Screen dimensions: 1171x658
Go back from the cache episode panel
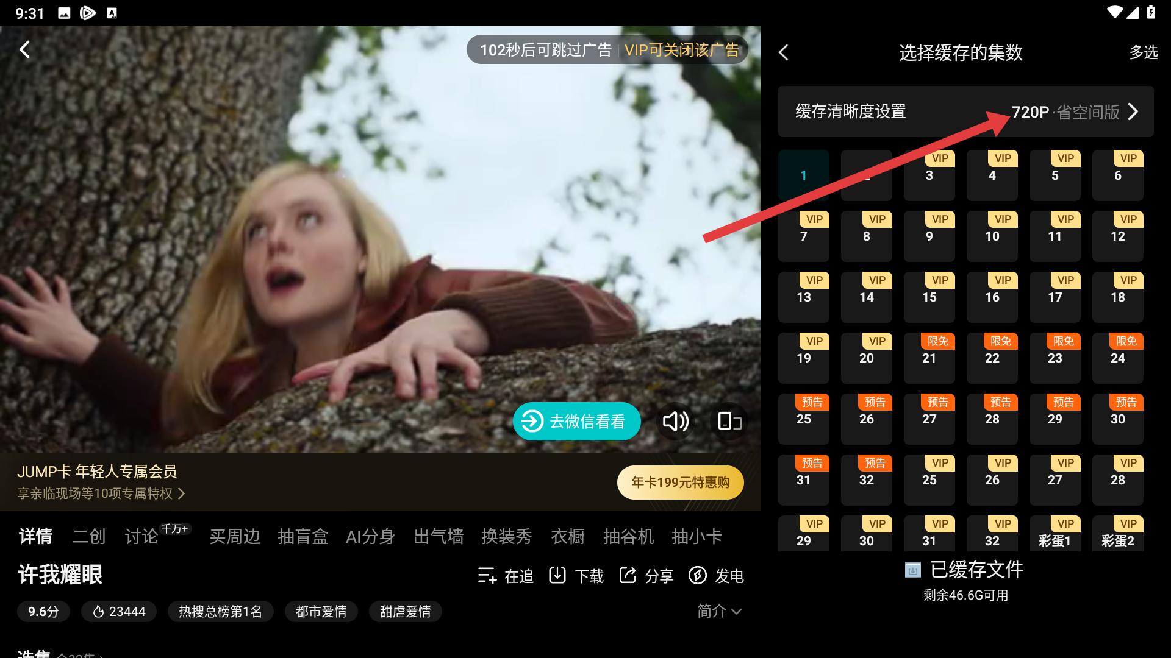pyautogui.click(x=784, y=52)
